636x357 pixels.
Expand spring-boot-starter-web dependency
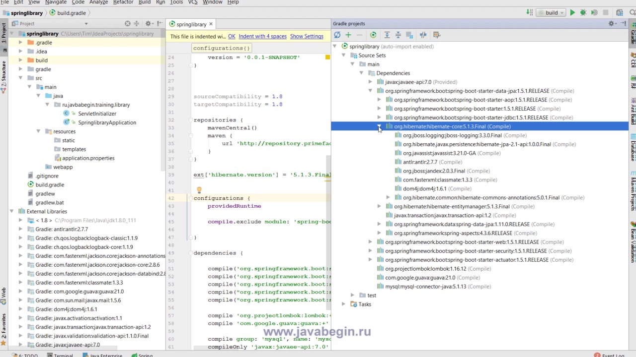(x=370, y=242)
